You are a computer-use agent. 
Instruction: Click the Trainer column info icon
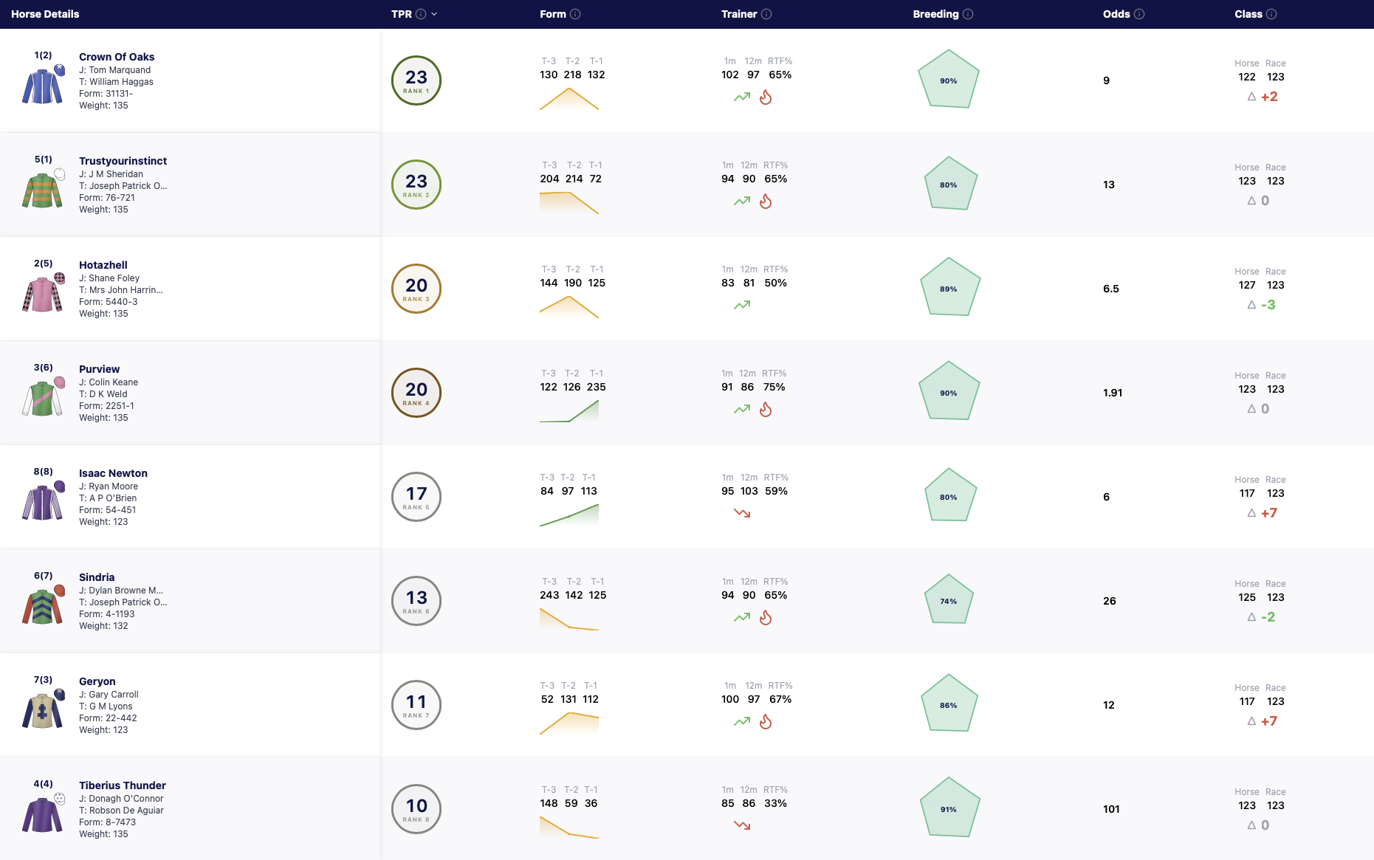pyautogui.click(x=766, y=14)
